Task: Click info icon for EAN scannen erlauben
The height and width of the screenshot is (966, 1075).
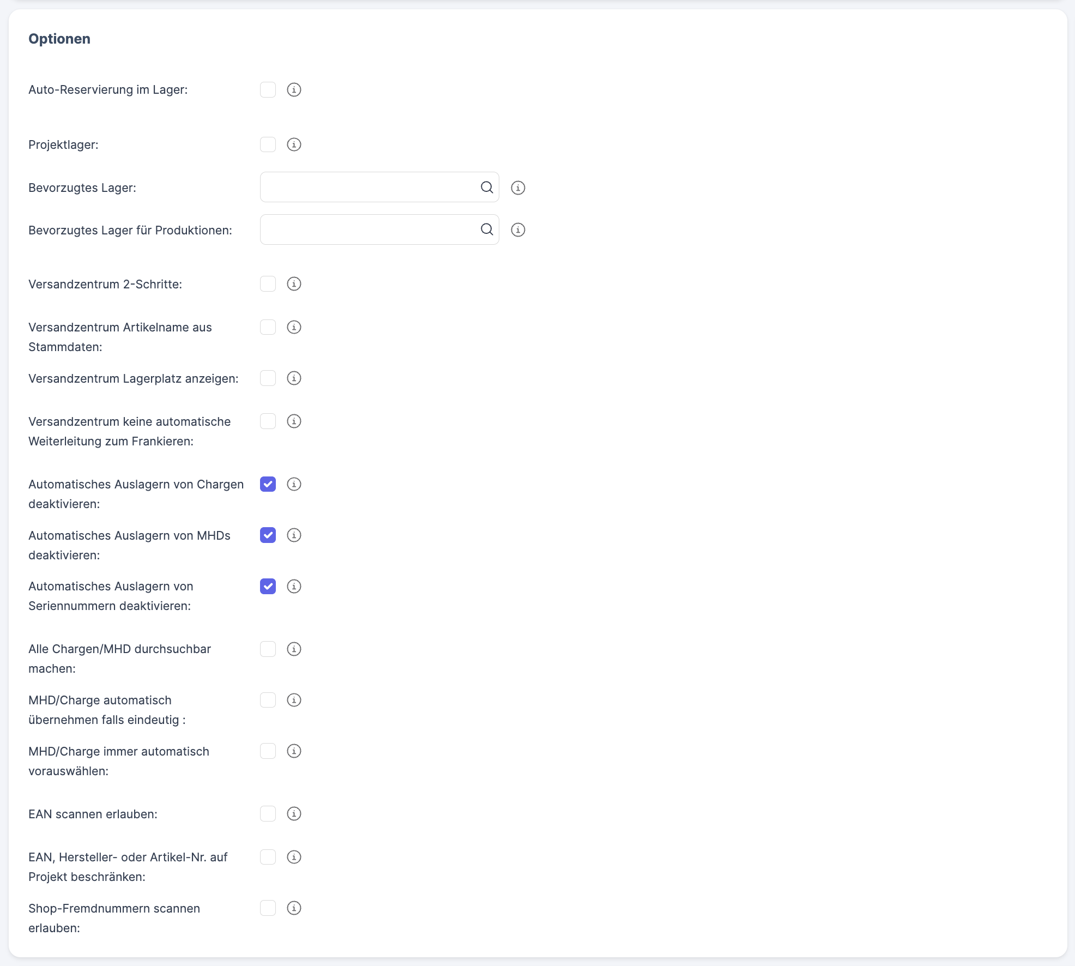Action: click(294, 814)
